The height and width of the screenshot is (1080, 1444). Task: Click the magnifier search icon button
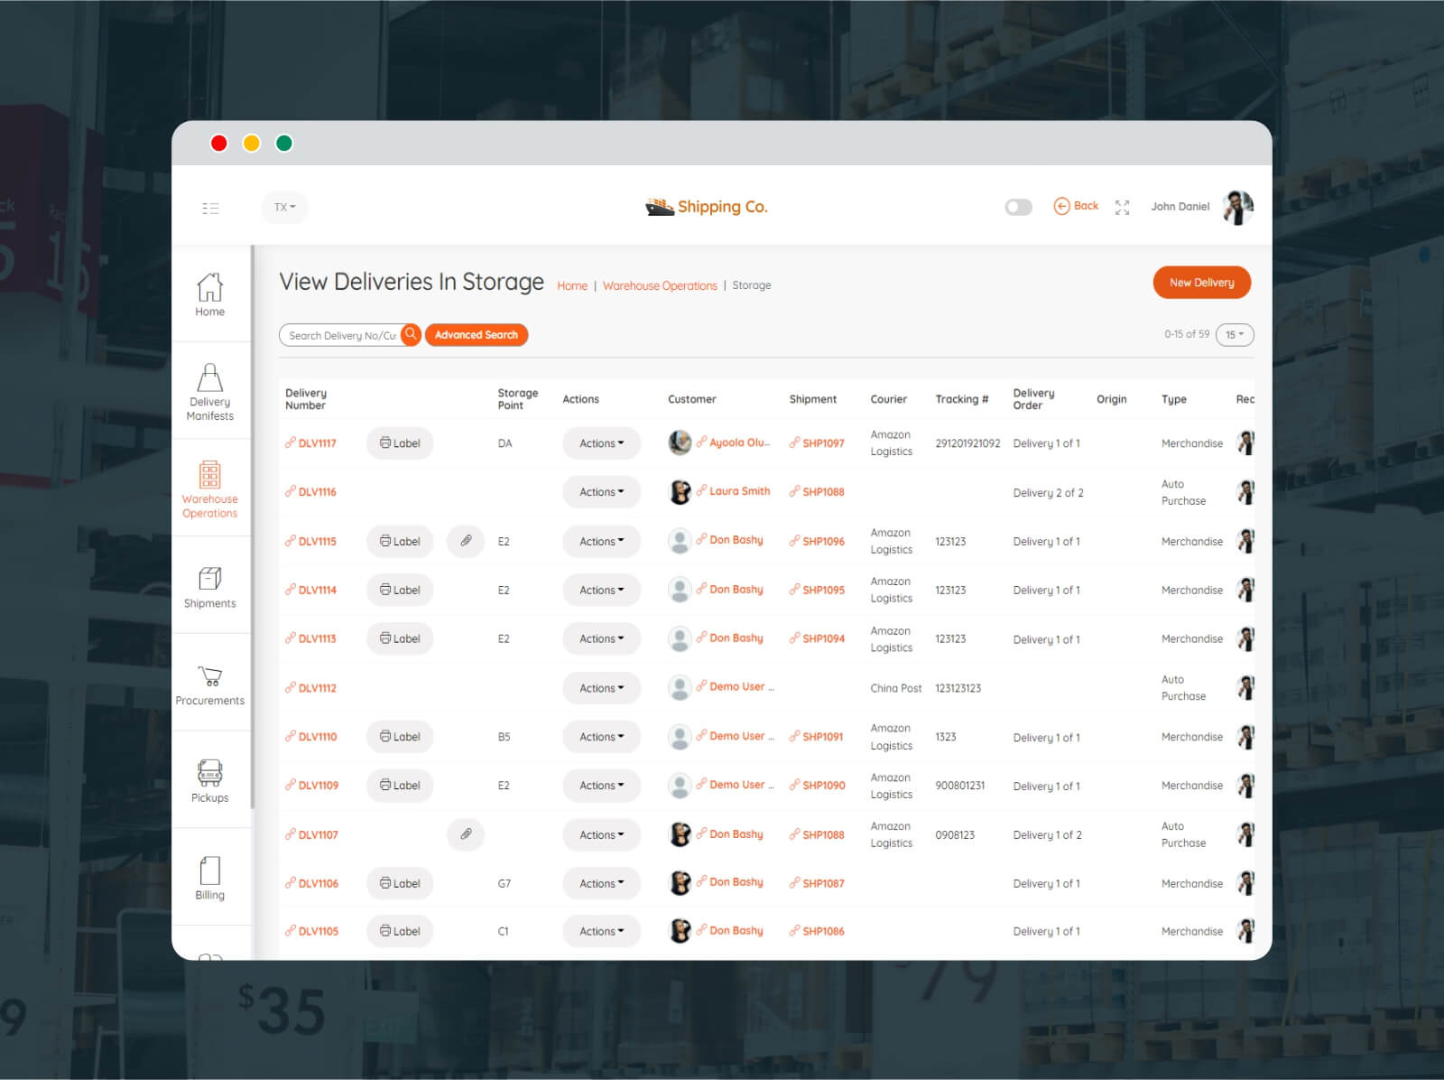click(411, 334)
